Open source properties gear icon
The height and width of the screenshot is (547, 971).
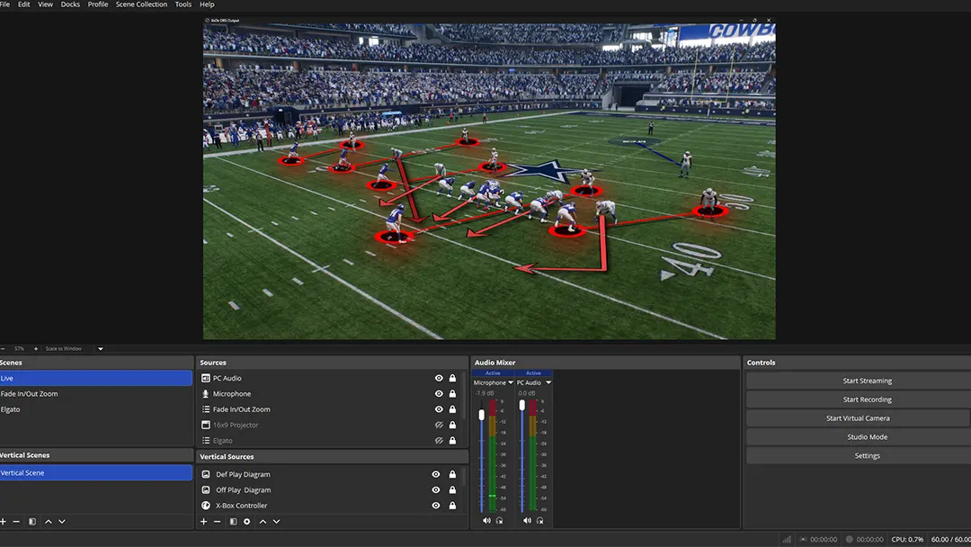click(x=246, y=522)
